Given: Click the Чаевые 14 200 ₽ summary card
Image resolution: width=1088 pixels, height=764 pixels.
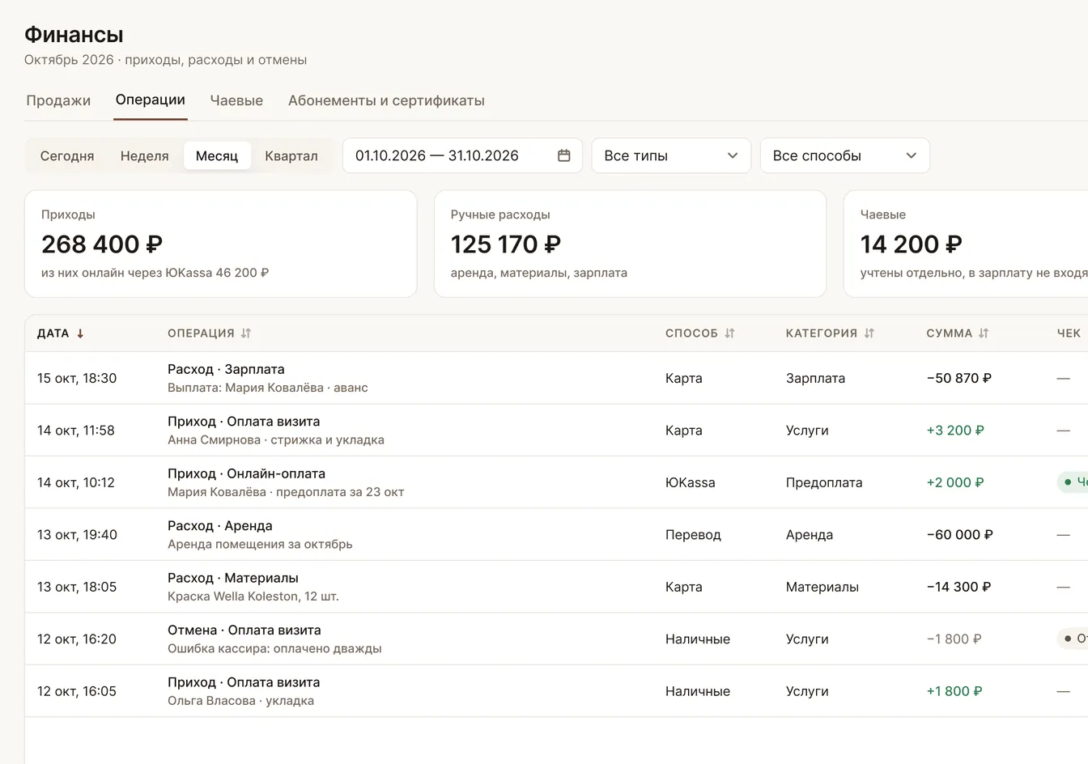Looking at the screenshot, I should point(966,244).
